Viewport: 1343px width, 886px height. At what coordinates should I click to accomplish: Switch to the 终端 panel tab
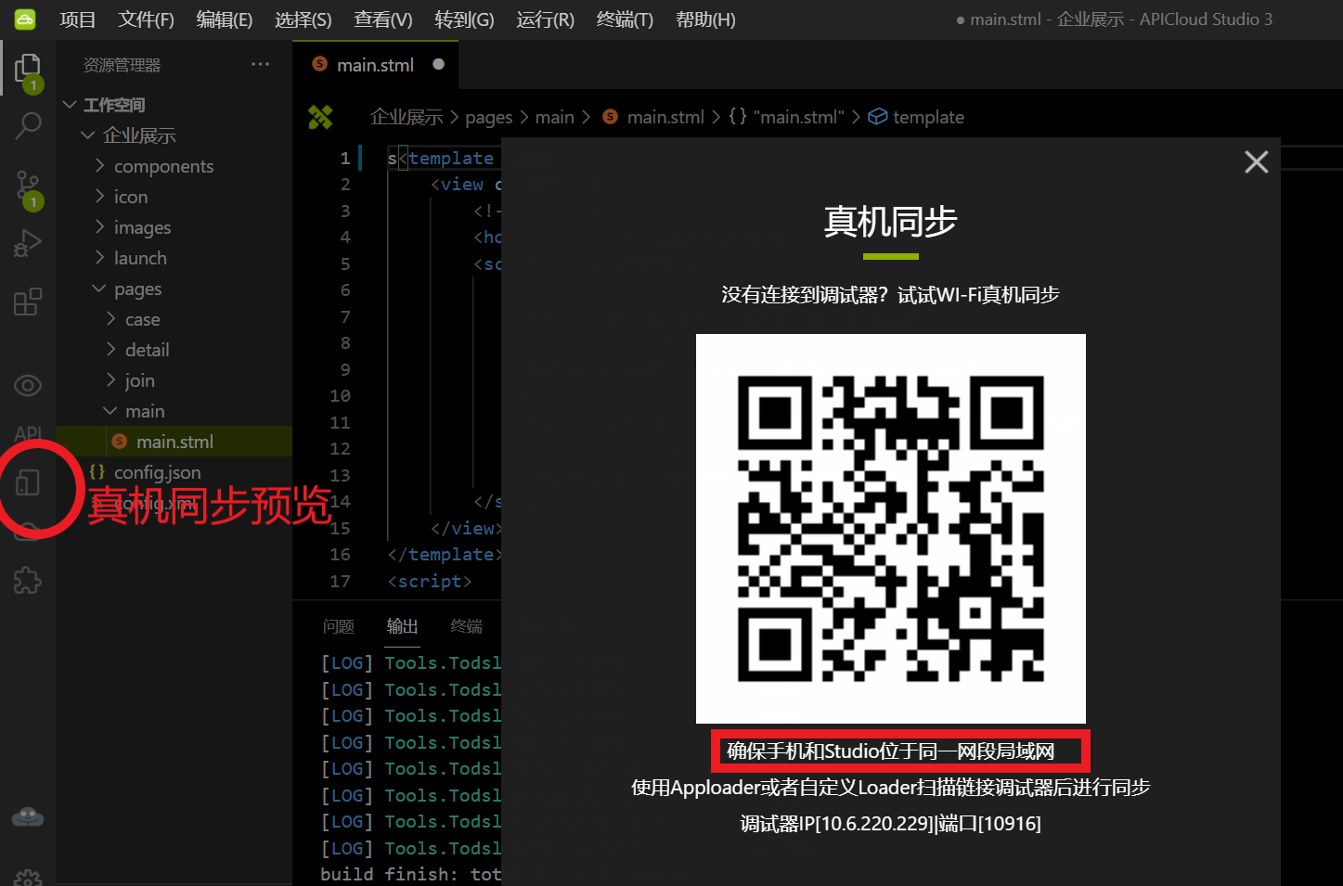click(467, 626)
